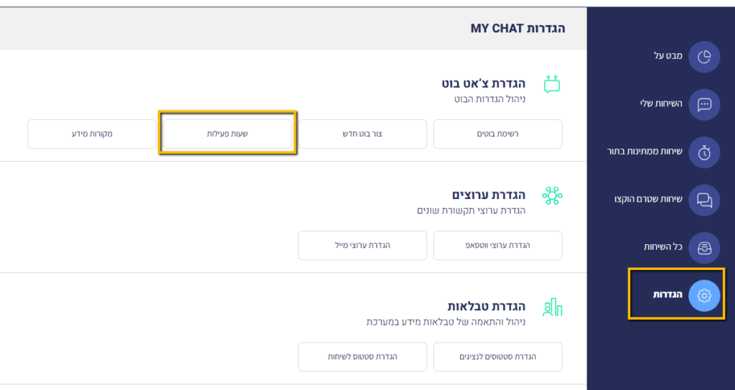Click הגדרת סטטוסים לנציגים button

point(498,357)
